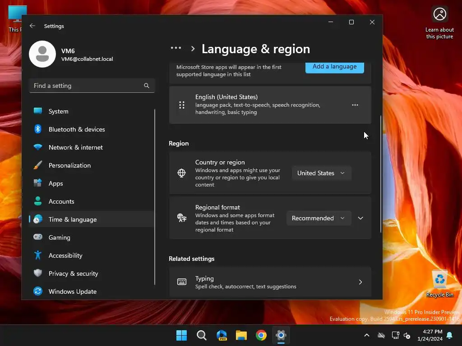Launch Microsoft Edge from taskbar
Image resolution: width=462 pixels, height=346 pixels.
tap(222, 335)
